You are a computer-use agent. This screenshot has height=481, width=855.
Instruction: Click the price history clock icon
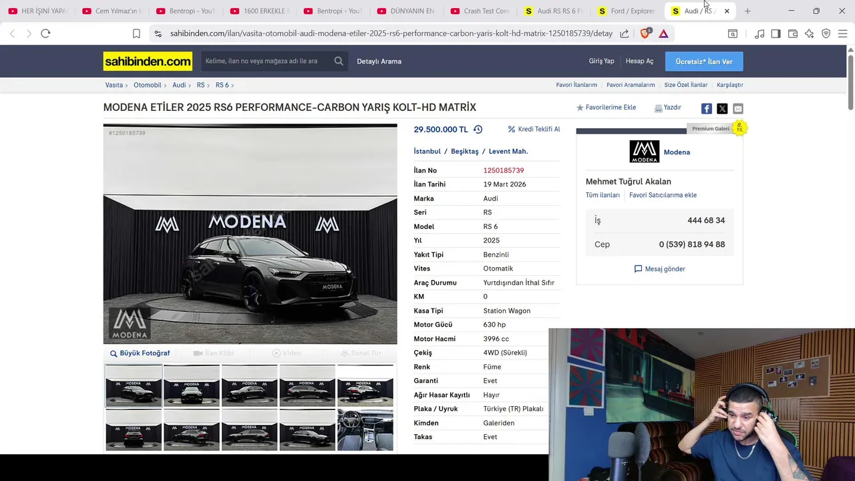point(478,130)
